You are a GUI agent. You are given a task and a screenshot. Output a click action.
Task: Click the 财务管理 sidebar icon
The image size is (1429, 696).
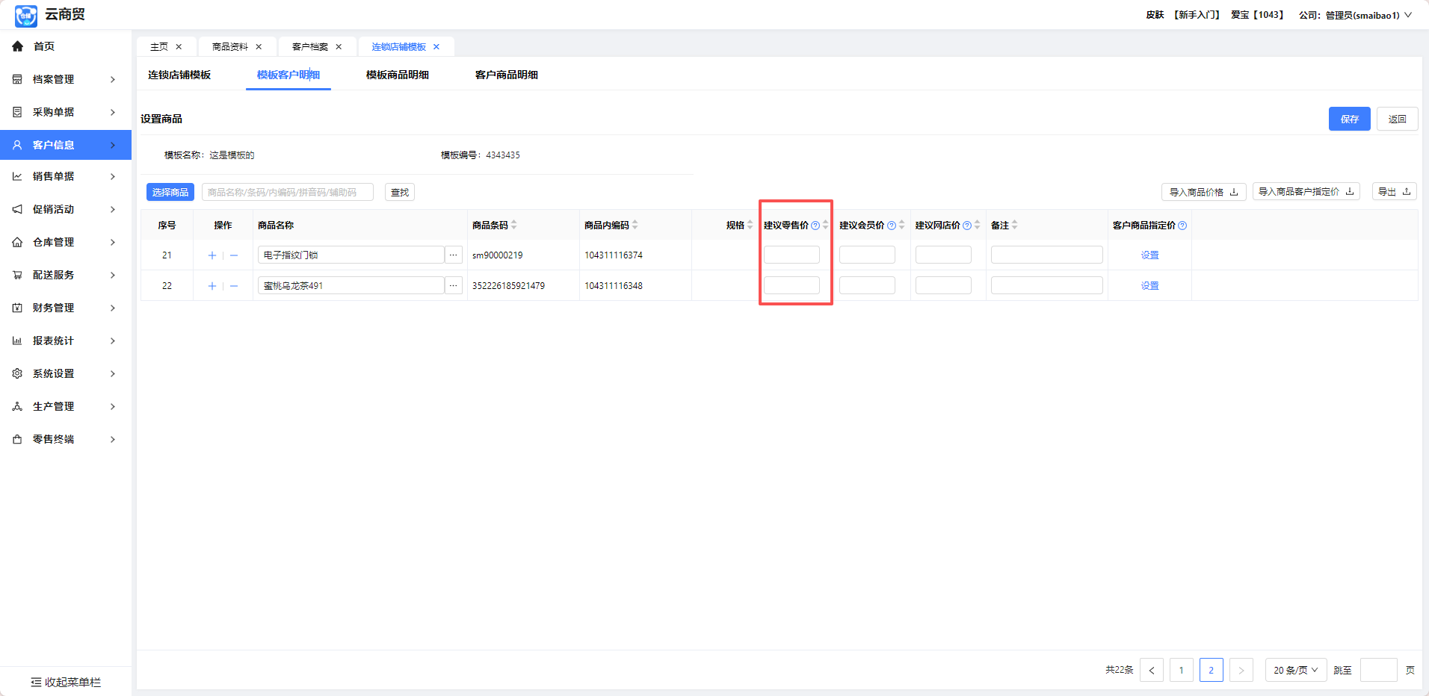pos(17,308)
